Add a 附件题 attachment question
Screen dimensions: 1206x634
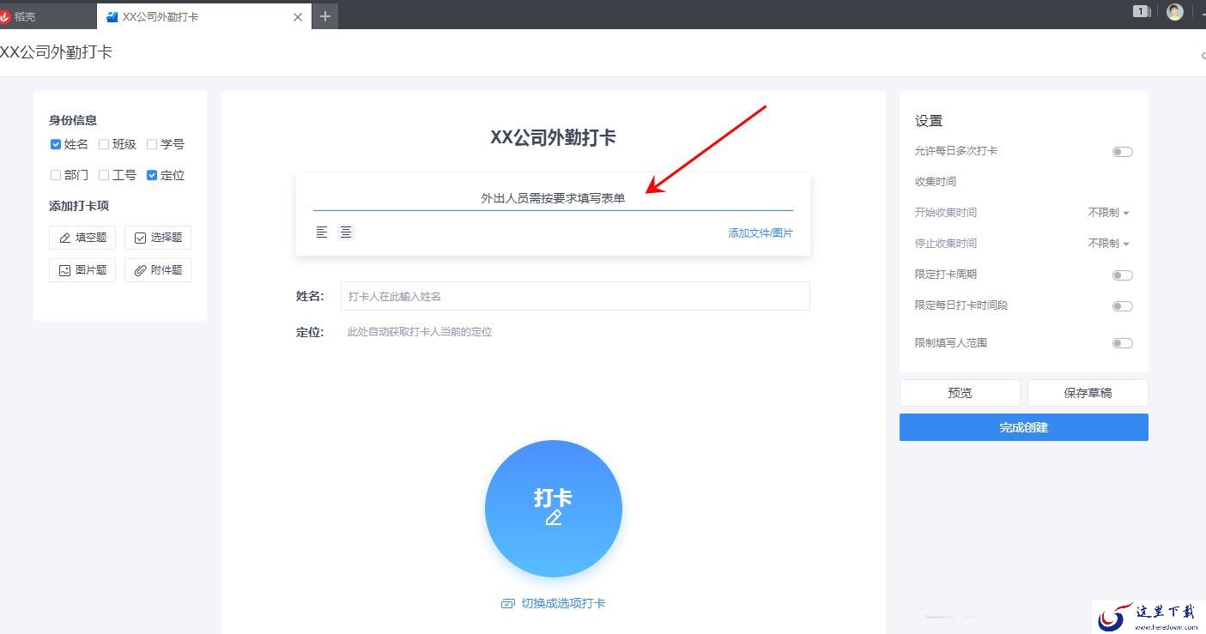[158, 270]
